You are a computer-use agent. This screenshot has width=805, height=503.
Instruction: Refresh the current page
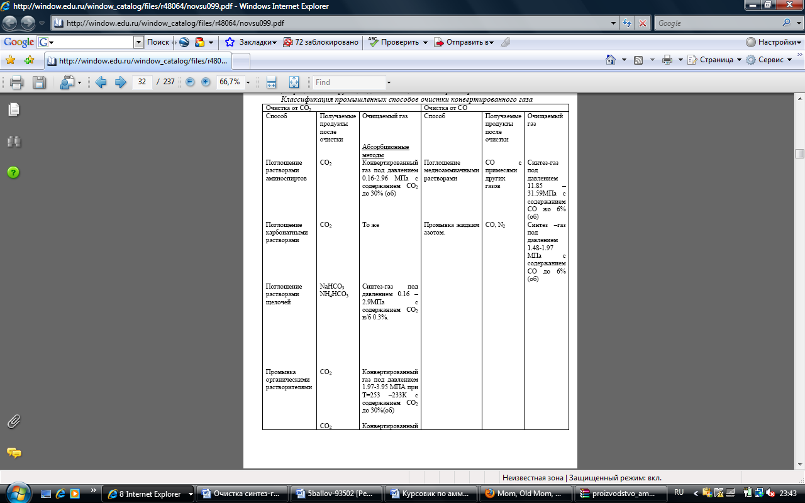(x=627, y=23)
